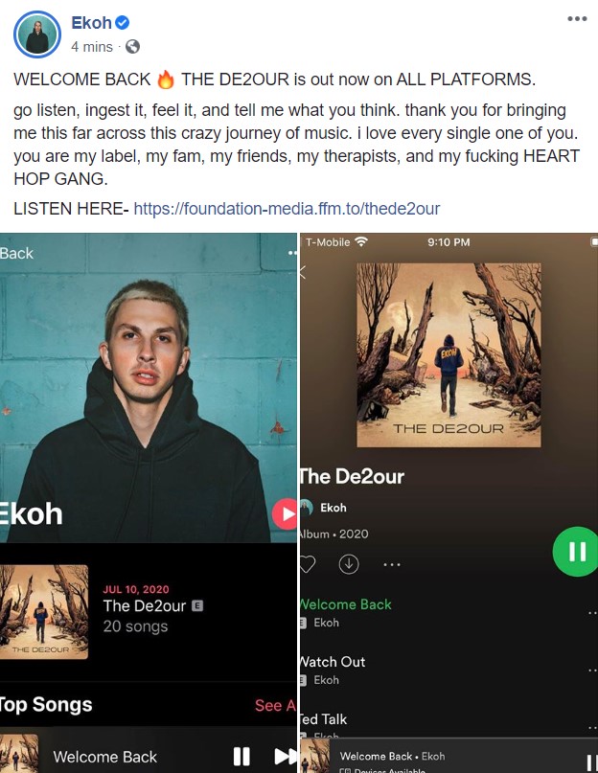Pause Welcome Back in Apple Music mini player

click(241, 756)
